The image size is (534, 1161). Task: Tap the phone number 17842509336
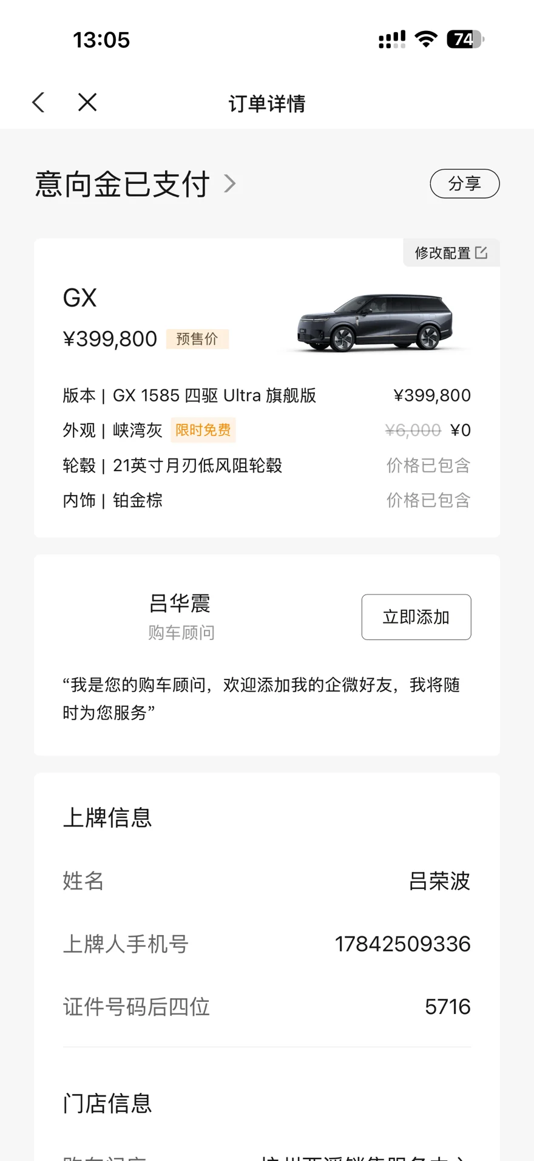pos(402,944)
